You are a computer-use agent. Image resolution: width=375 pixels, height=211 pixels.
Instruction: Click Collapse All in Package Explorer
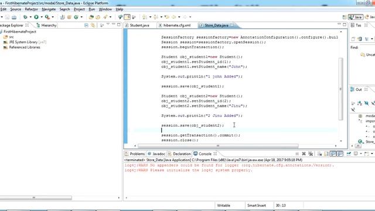pyautogui.click(x=86, y=25)
